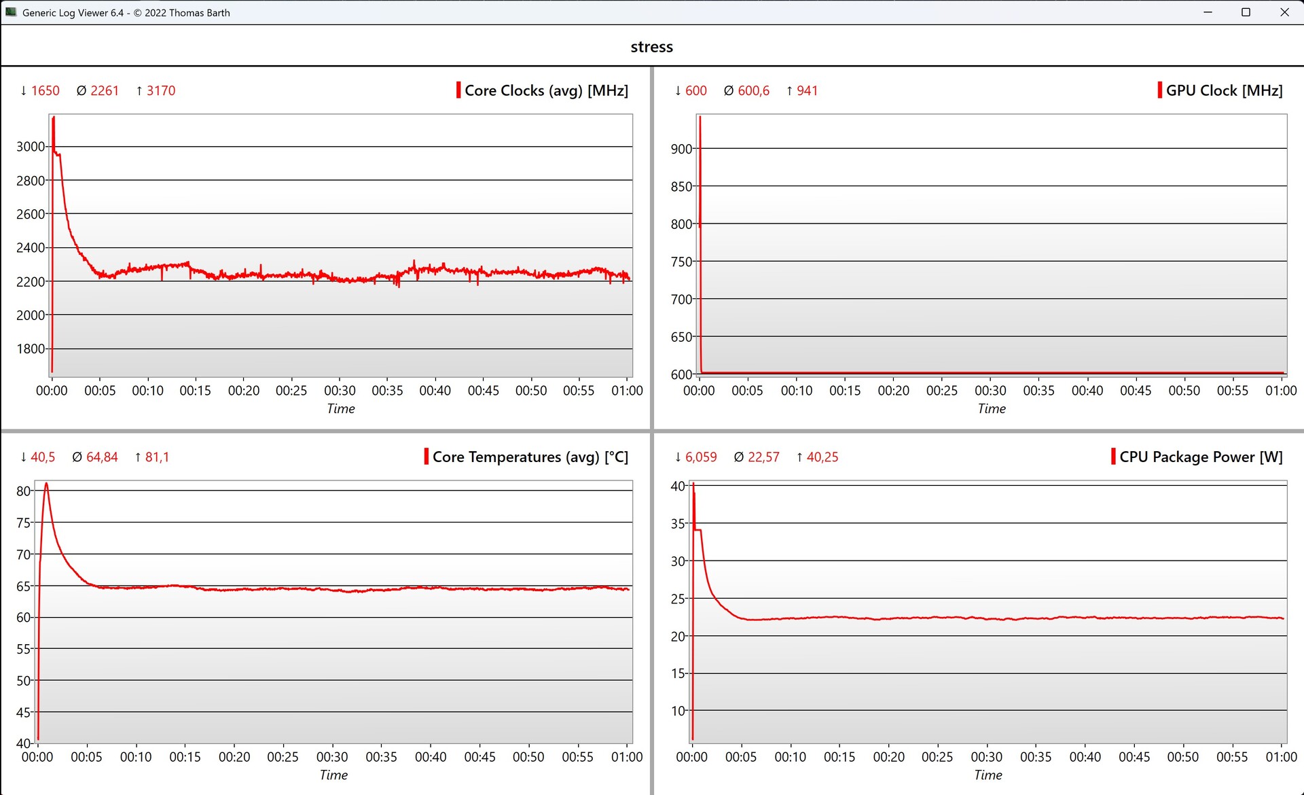Viewport: 1304px width, 795px height.
Task: Click Core Temperatures maximum value 81,1
Action: [x=156, y=457]
